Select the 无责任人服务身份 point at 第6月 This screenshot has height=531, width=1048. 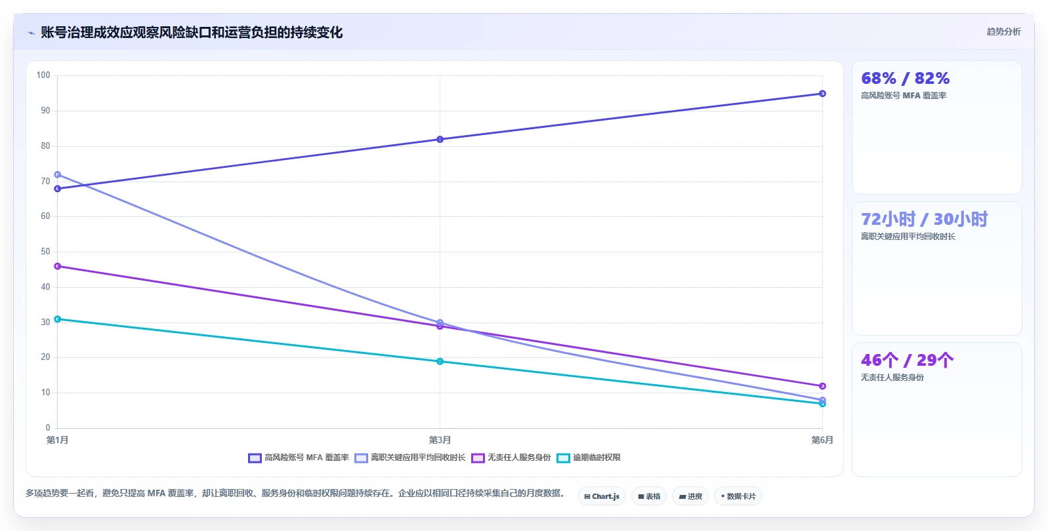point(822,386)
